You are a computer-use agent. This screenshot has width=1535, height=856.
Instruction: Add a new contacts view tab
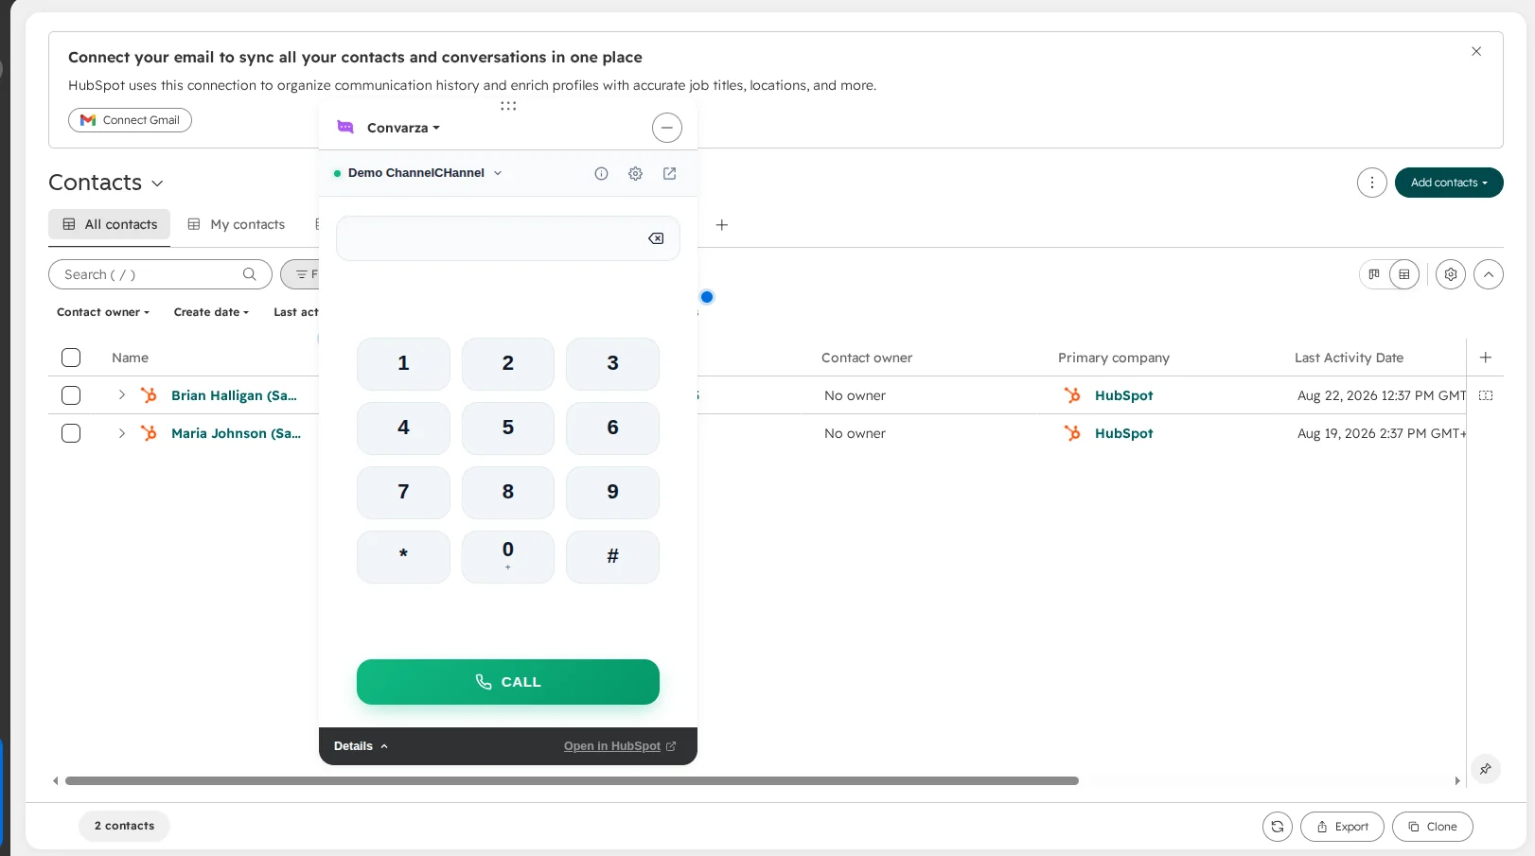pyautogui.click(x=722, y=225)
